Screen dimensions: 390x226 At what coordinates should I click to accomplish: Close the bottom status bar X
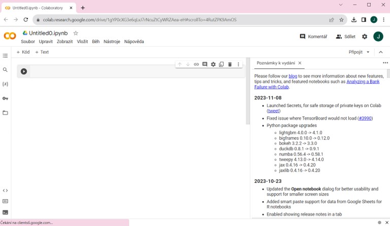pos(387,222)
